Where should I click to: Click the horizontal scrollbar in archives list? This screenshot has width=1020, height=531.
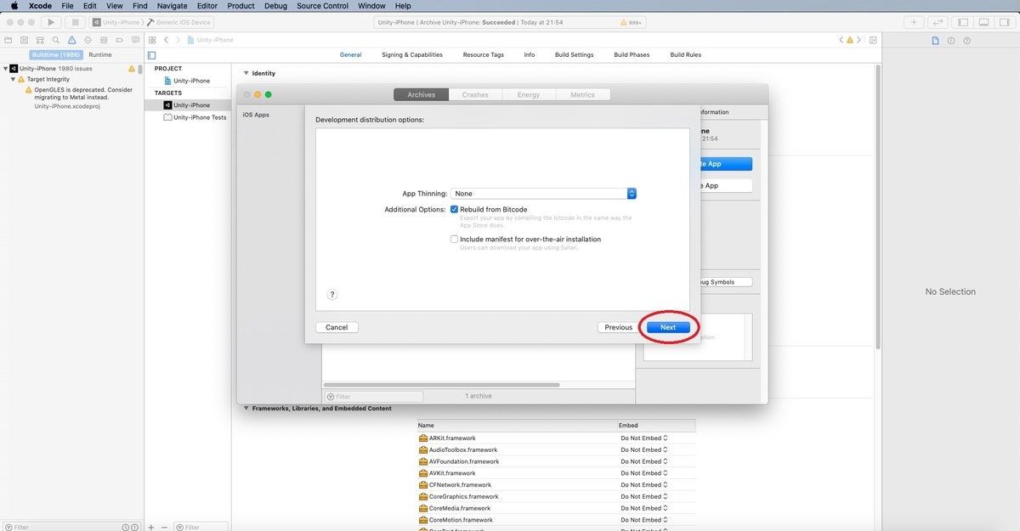[x=441, y=385]
